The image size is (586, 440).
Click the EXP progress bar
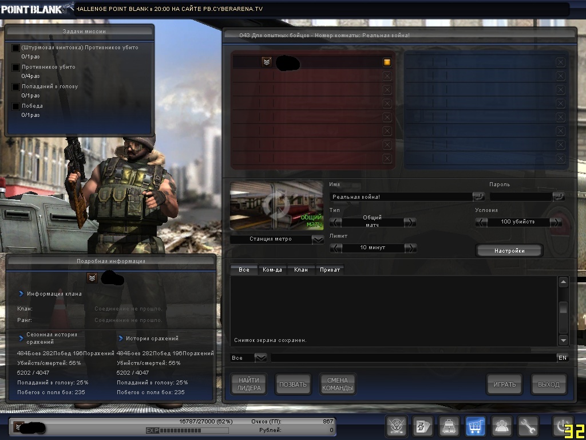pos(186,431)
